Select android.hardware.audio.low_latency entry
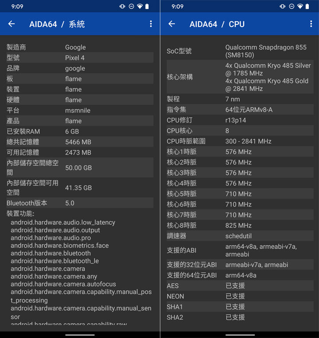Viewport: 319px width, 338px height. (x=63, y=223)
